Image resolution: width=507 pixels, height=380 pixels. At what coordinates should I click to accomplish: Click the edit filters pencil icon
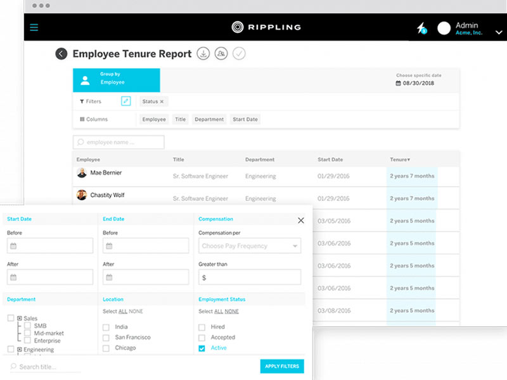tap(125, 101)
